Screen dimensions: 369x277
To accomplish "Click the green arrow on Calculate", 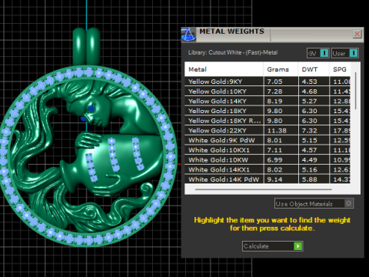I will coord(298,246).
